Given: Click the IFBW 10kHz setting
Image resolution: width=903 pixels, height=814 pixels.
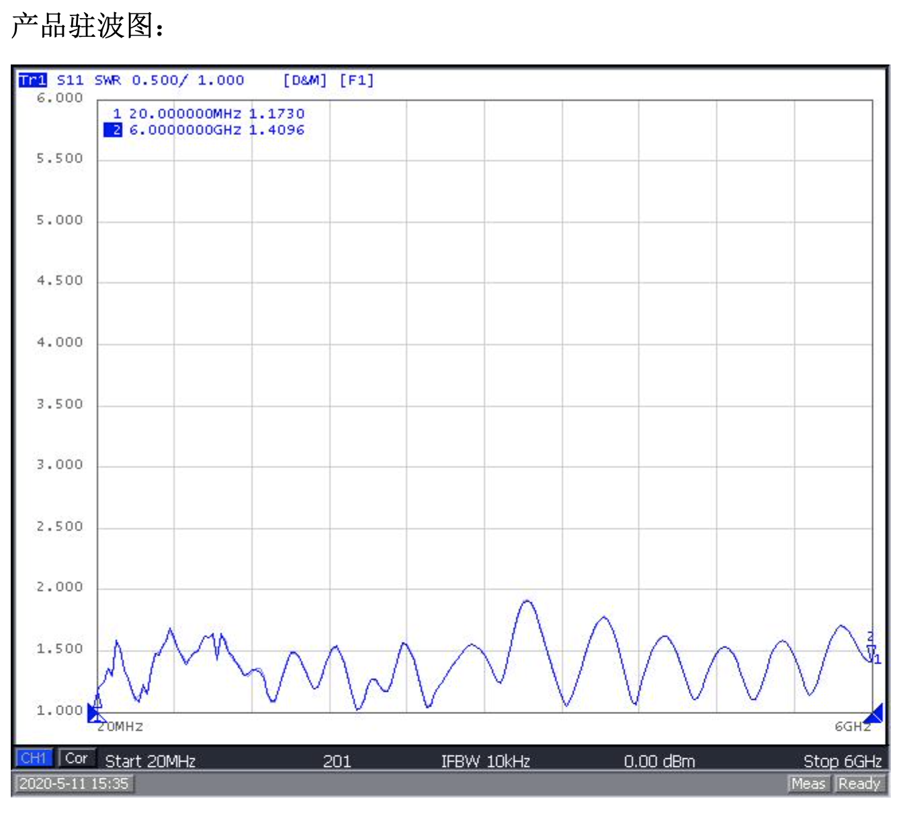Looking at the screenshot, I should [485, 761].
